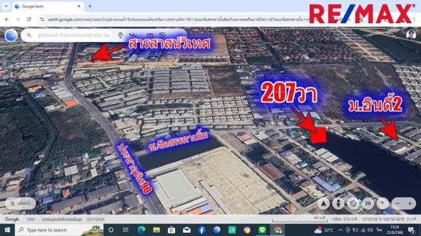The height and width of the screenshot is (236, 421).
Task: Open the historical imagery clock tool
Action: coord(163,35)
